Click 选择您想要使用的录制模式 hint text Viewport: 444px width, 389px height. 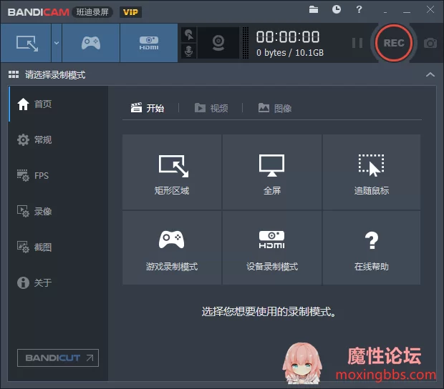tap(269, 312)
